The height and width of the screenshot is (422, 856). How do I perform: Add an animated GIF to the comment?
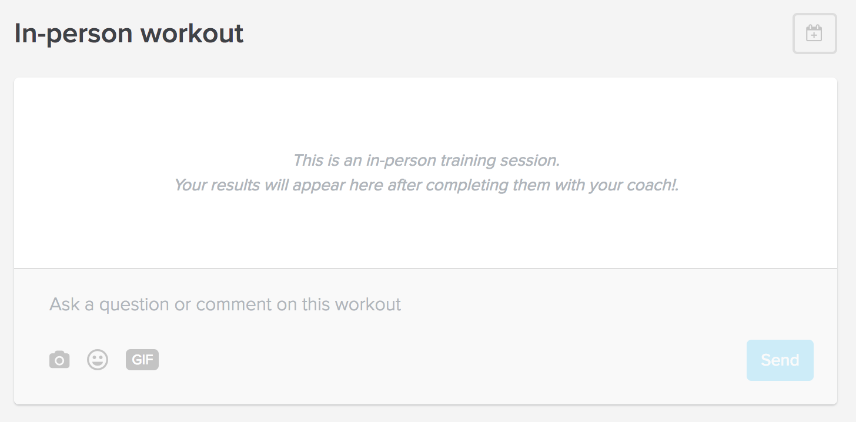(142, 360)
